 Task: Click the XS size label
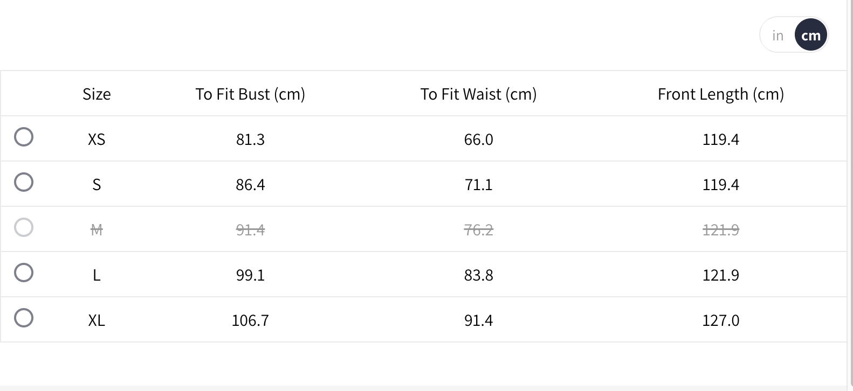click(x=97, y=139)
